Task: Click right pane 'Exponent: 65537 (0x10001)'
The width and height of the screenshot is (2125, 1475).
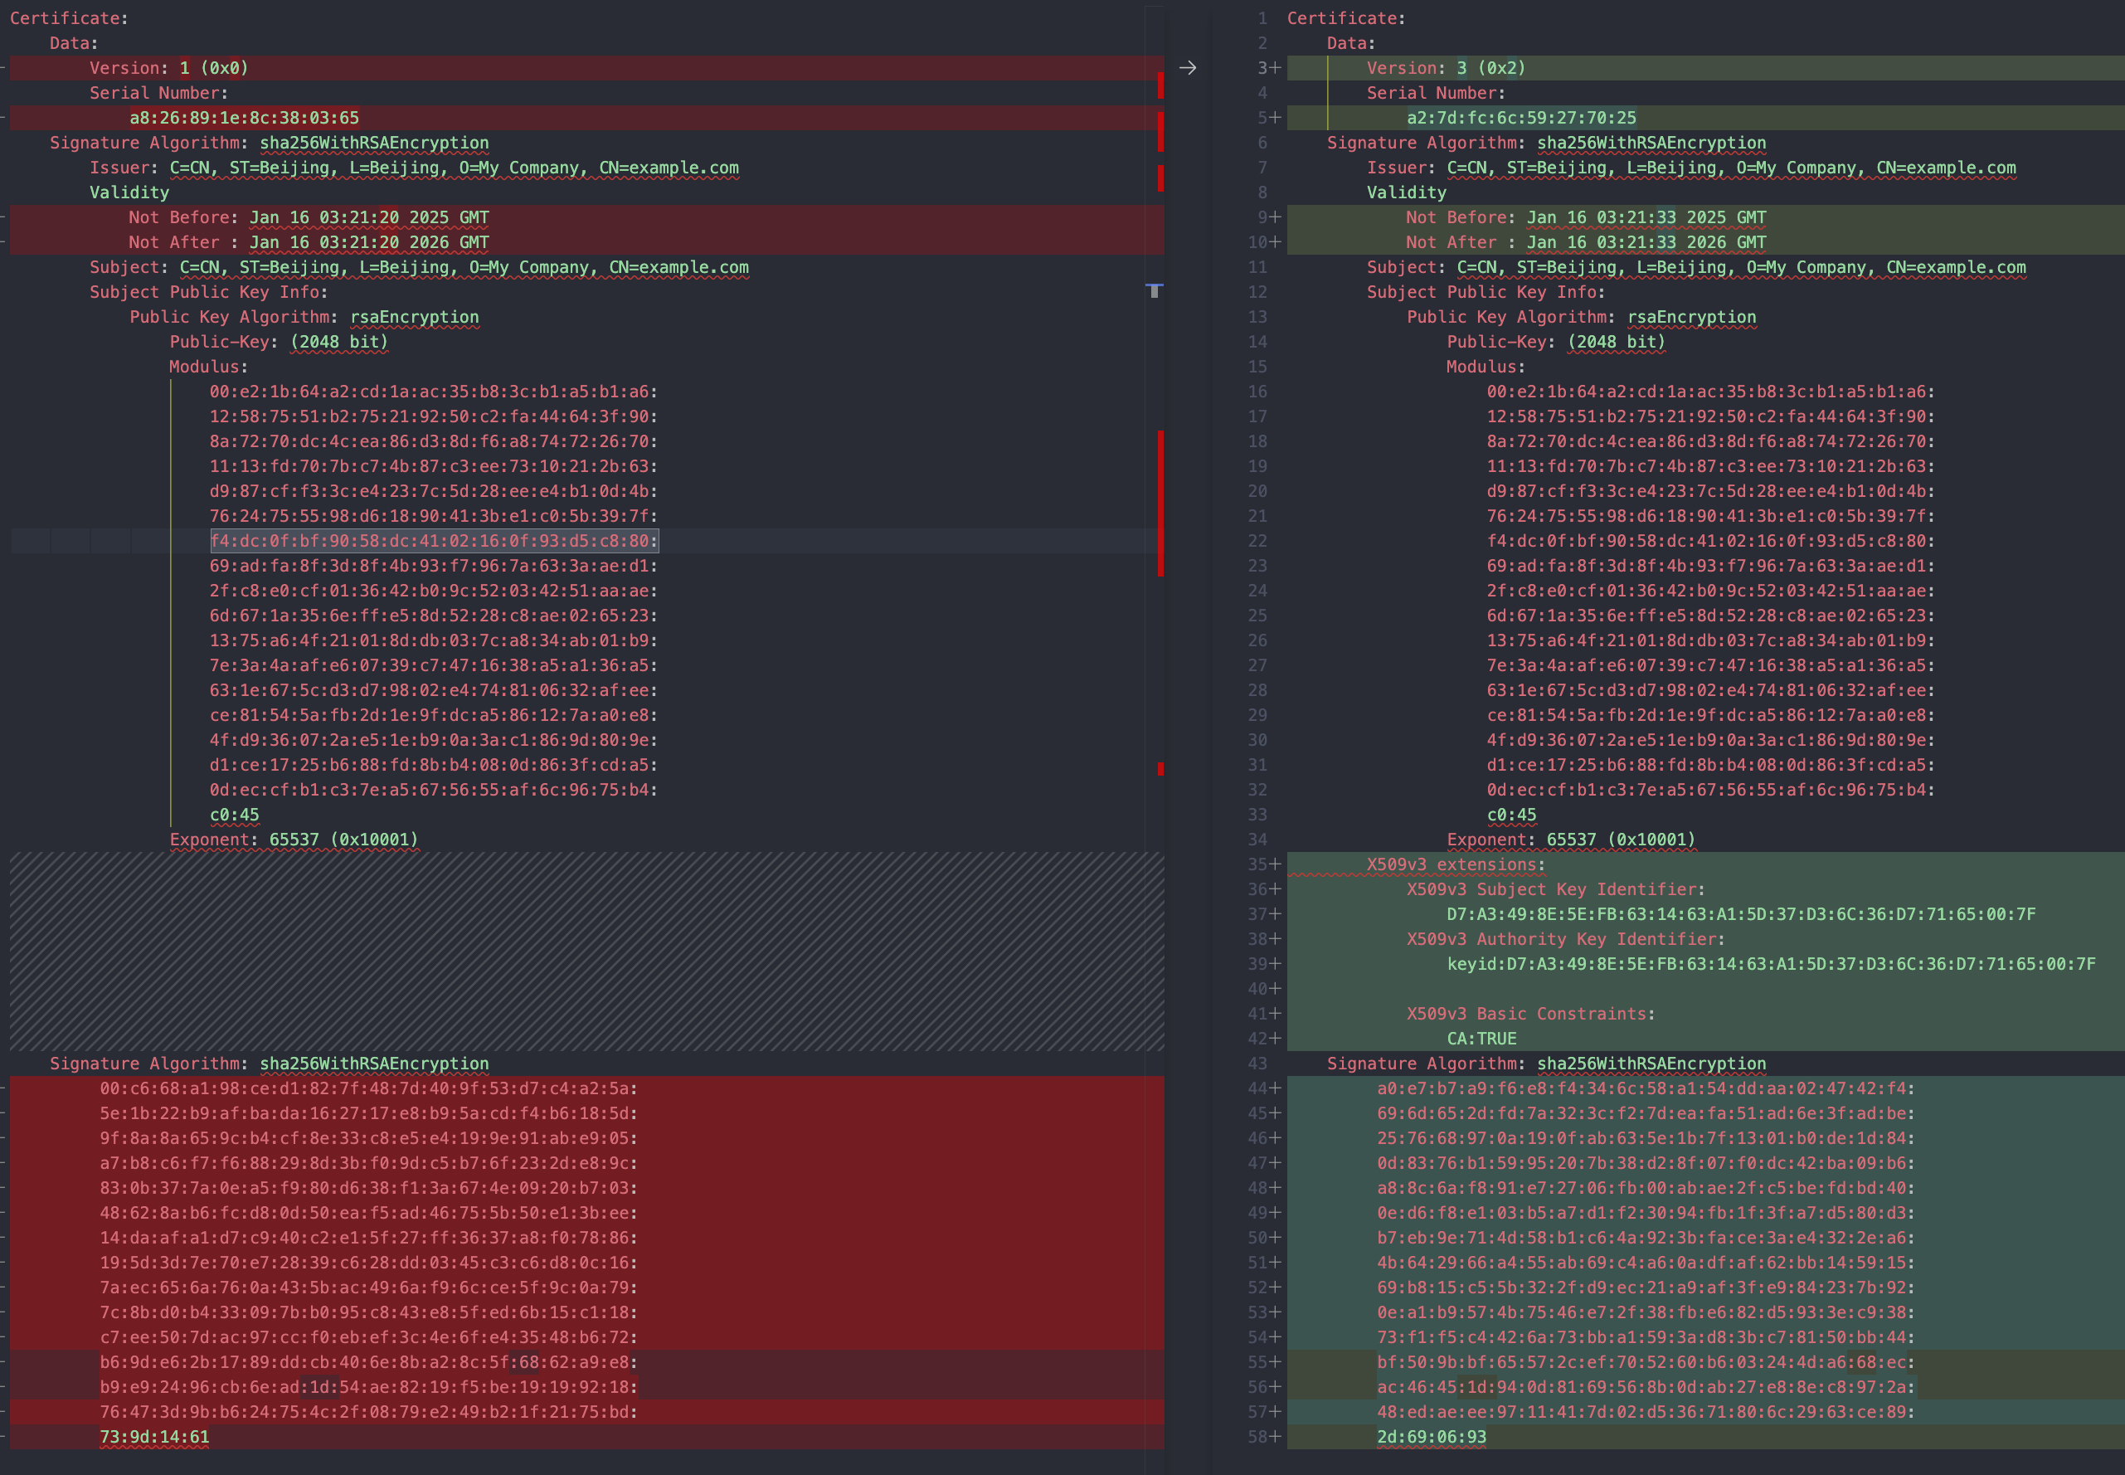Action: click(x=1572, y=840)
